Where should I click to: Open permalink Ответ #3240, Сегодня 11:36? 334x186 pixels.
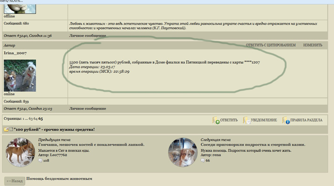pos(28,36)
